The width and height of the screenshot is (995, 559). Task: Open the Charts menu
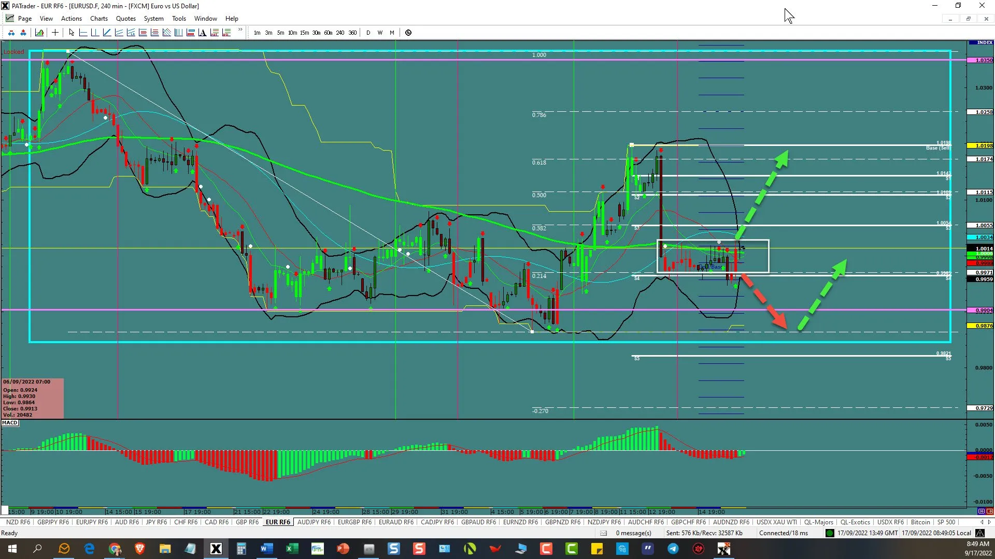click(99, 19)
